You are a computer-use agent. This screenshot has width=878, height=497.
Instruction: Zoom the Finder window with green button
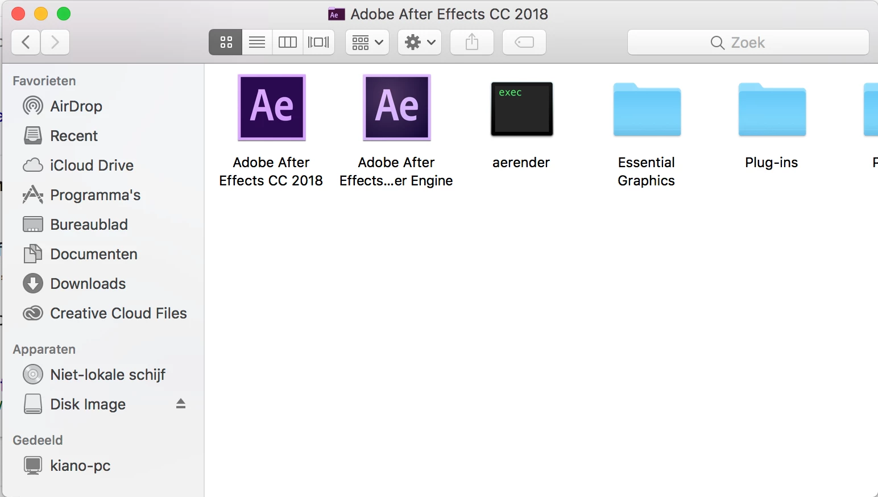click(x=64, y=14)
